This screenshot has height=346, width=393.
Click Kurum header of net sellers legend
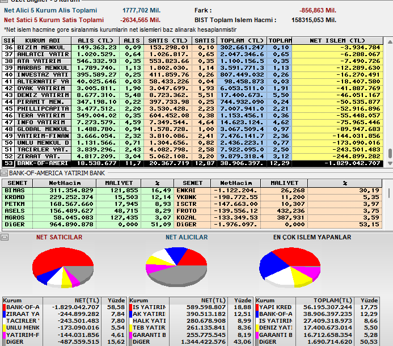[x=23, y=301]
